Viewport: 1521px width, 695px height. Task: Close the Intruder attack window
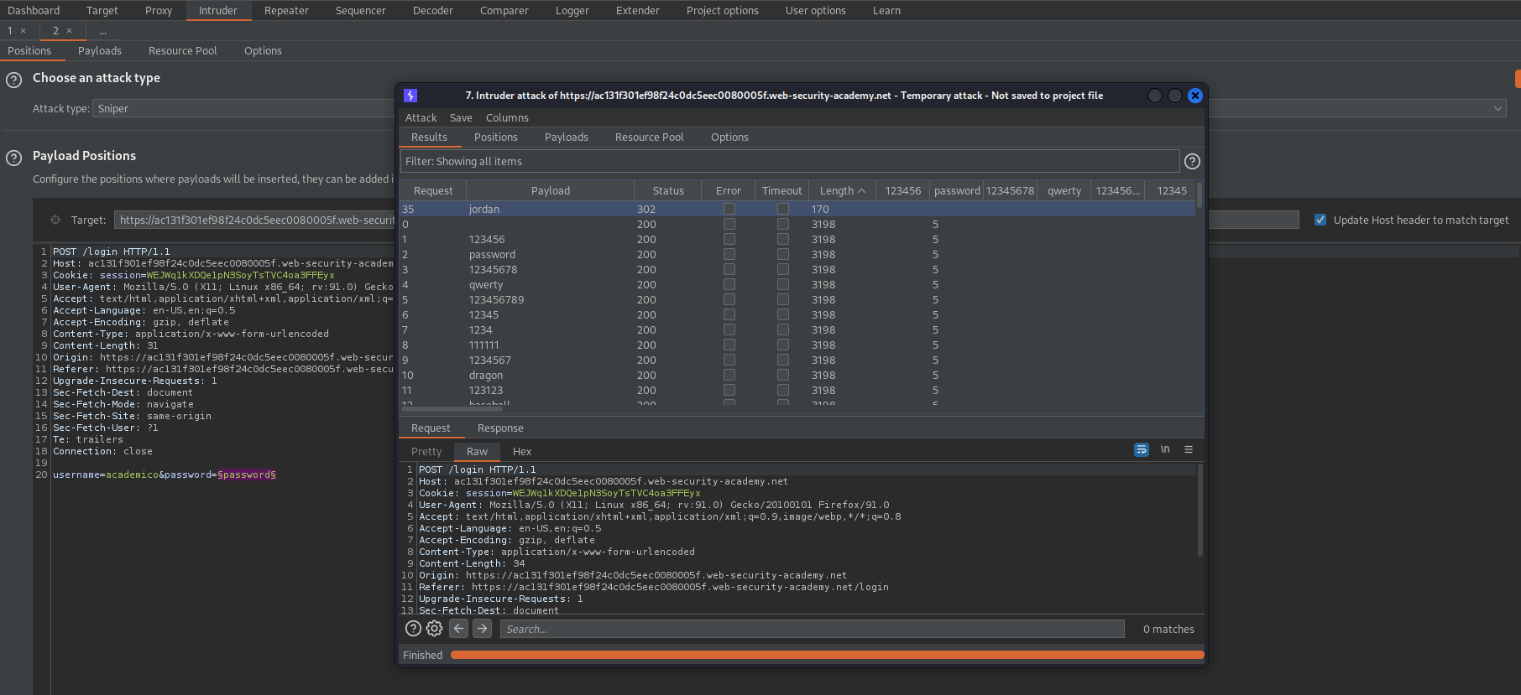pyautogui.click(x=1195, y=96)
